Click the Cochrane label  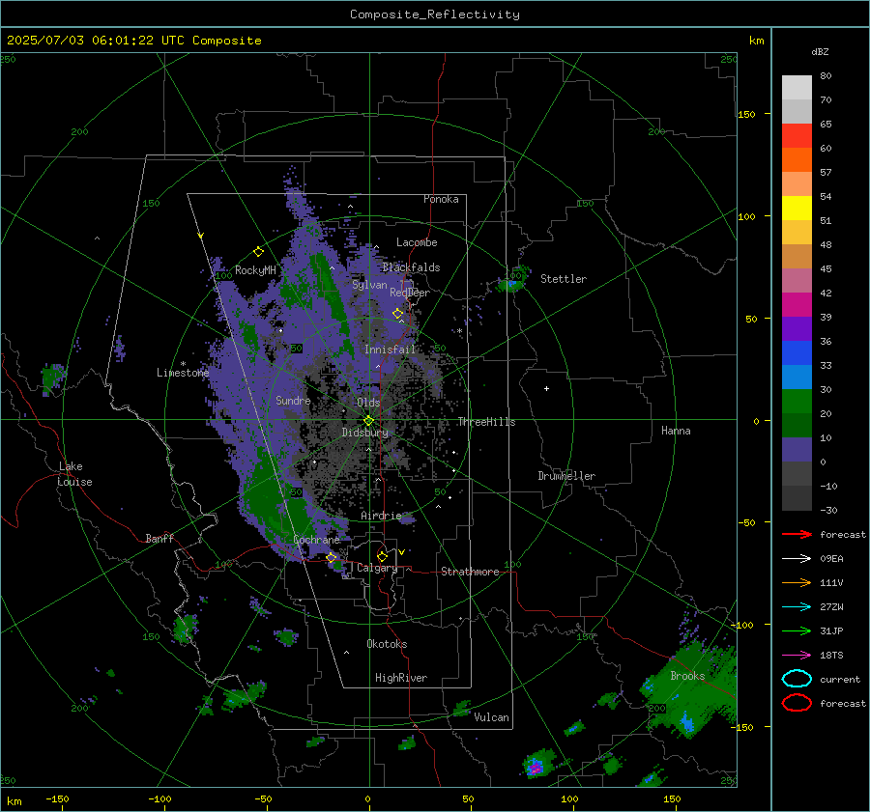[316, 540]
